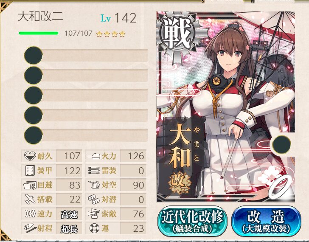Click the 射程 range shell icon
The width and height of the screenshot is (309, 242).
(30, 228)
